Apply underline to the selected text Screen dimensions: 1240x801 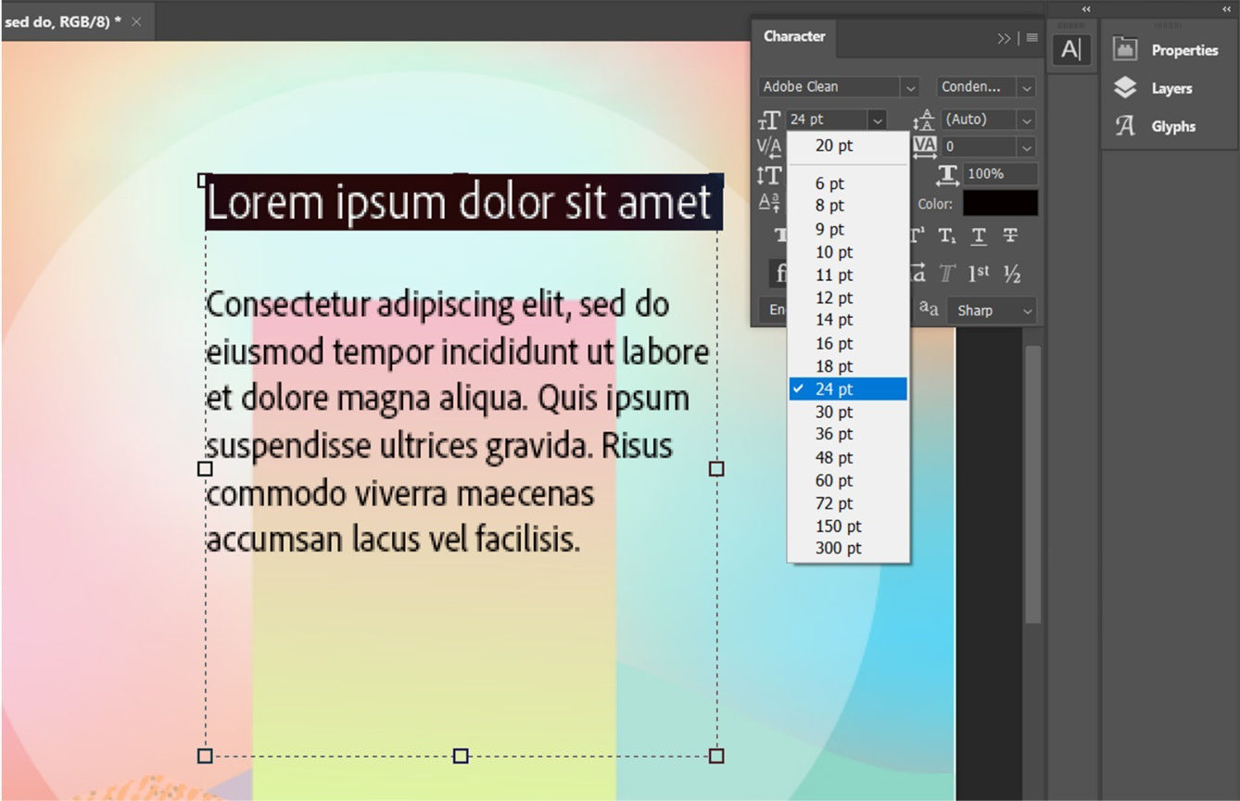978,236
